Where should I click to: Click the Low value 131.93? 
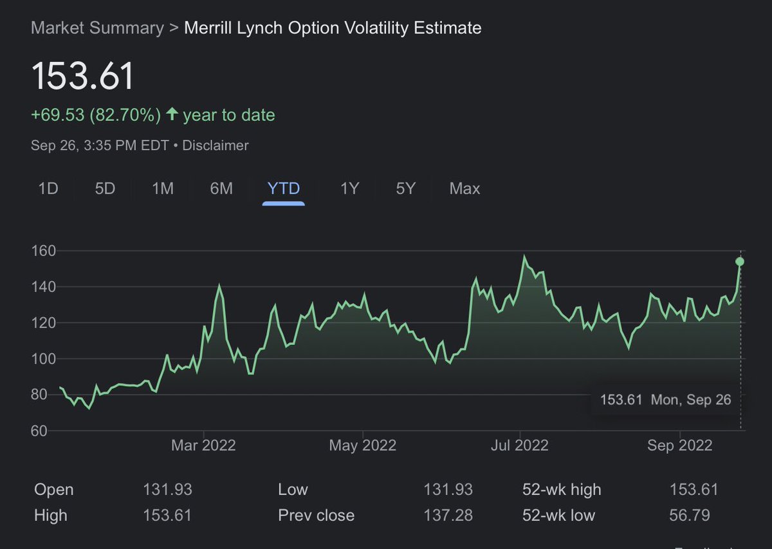point(448,490)
